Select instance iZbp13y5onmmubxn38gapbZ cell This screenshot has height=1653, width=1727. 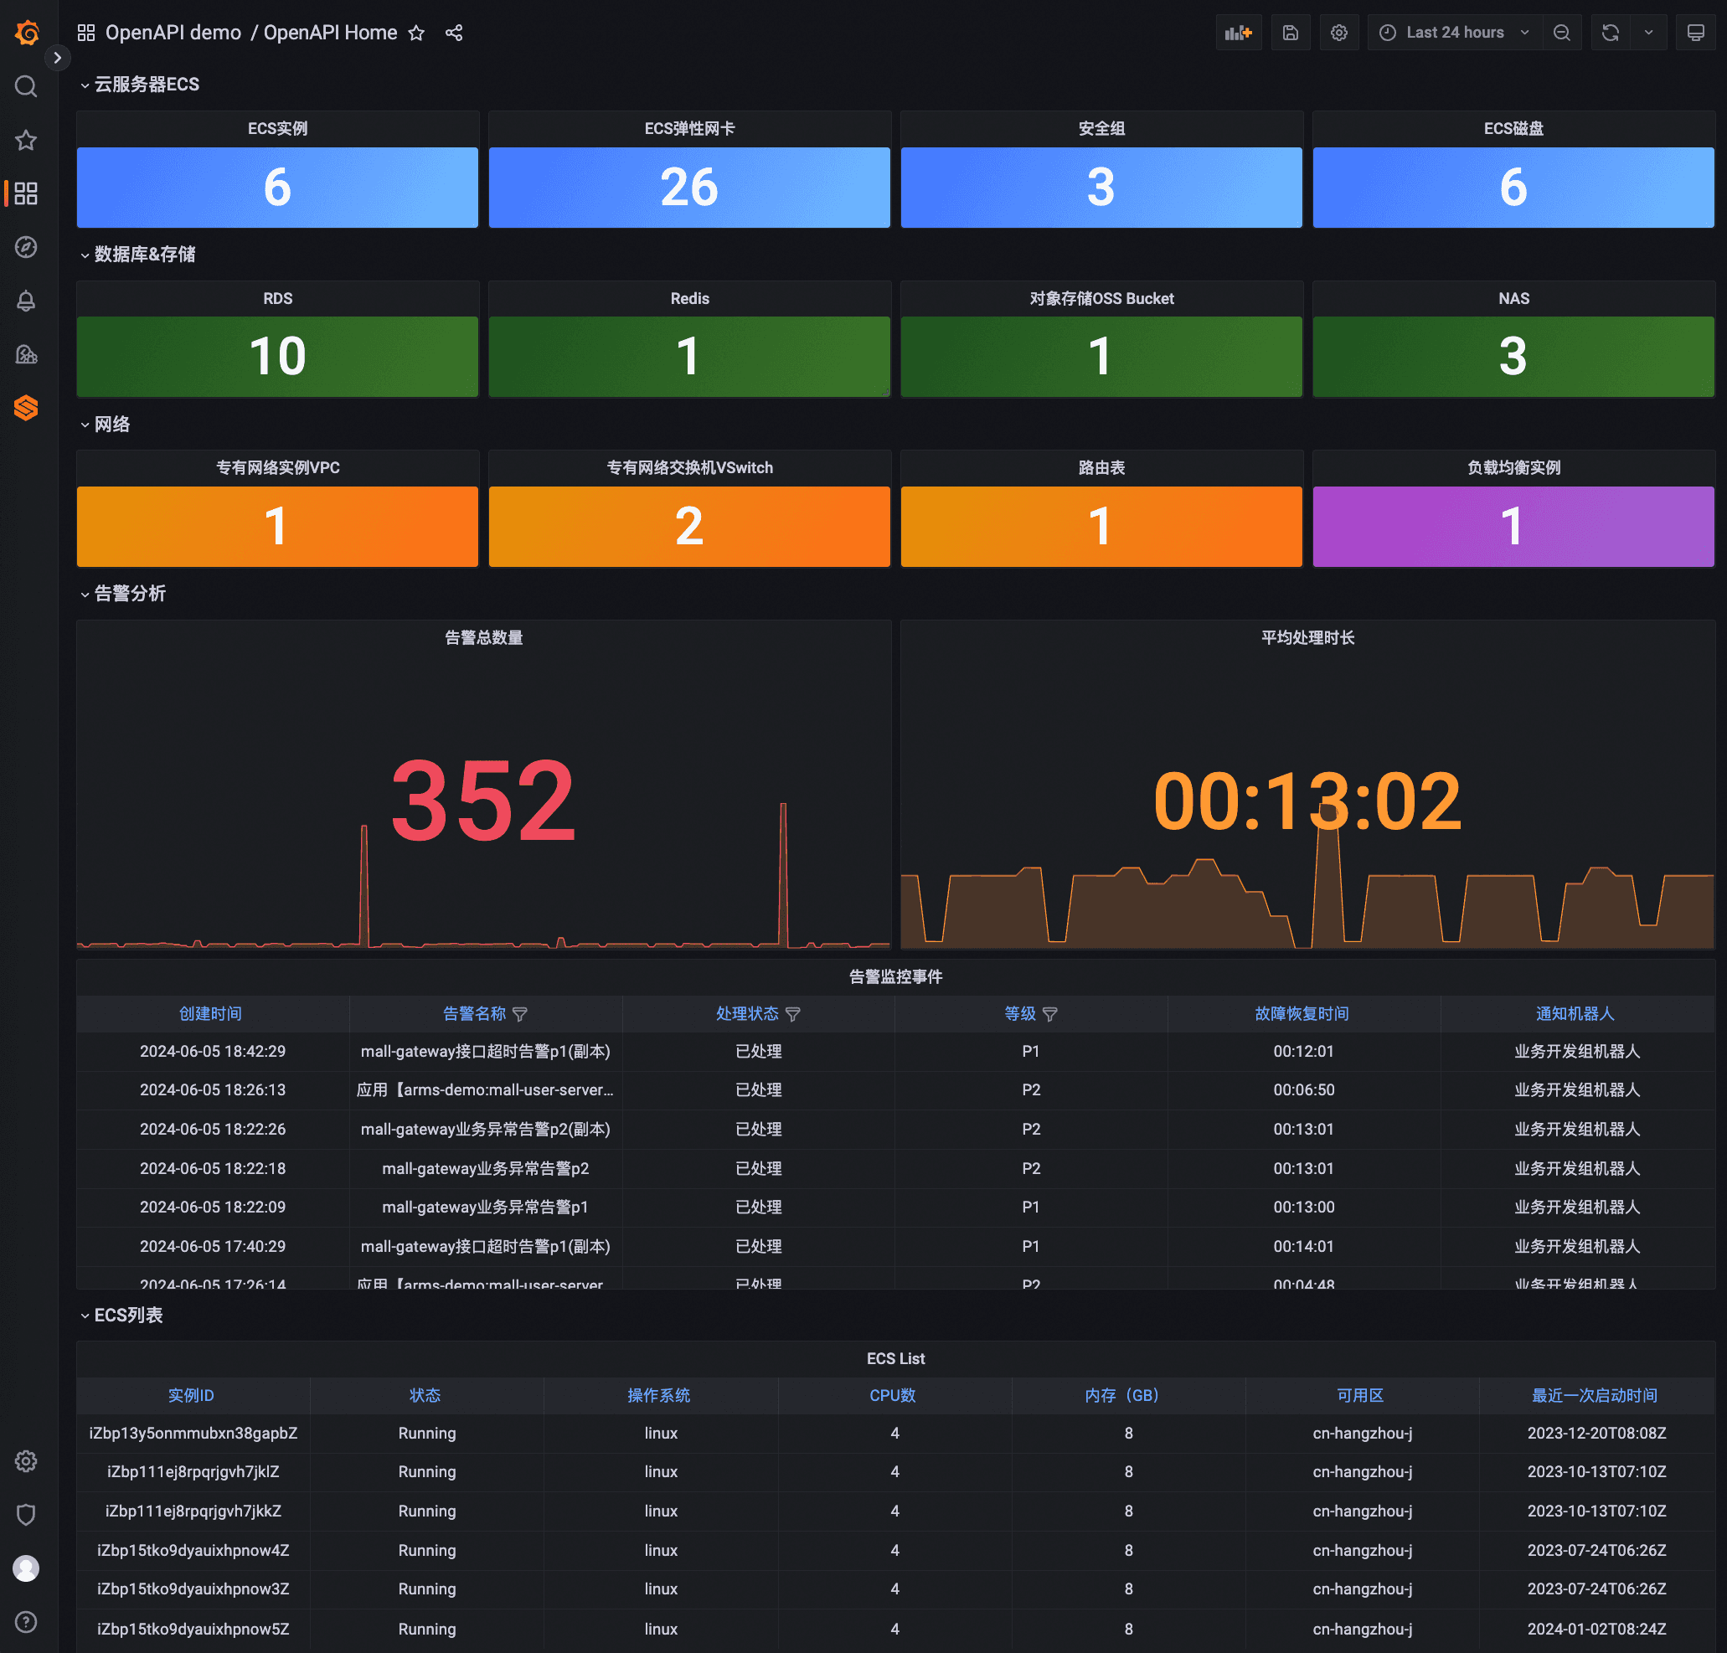[x=193, y=1433]
